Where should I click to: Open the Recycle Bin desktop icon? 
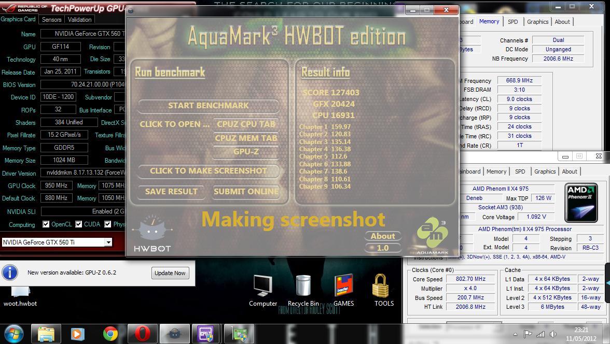click(303, 290)
